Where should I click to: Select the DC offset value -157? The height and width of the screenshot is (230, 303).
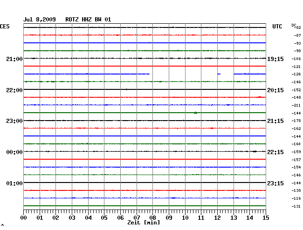296,160
